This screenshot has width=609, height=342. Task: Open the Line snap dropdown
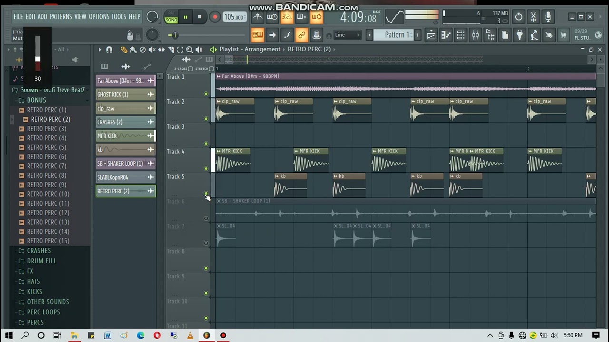pos(347,35)
